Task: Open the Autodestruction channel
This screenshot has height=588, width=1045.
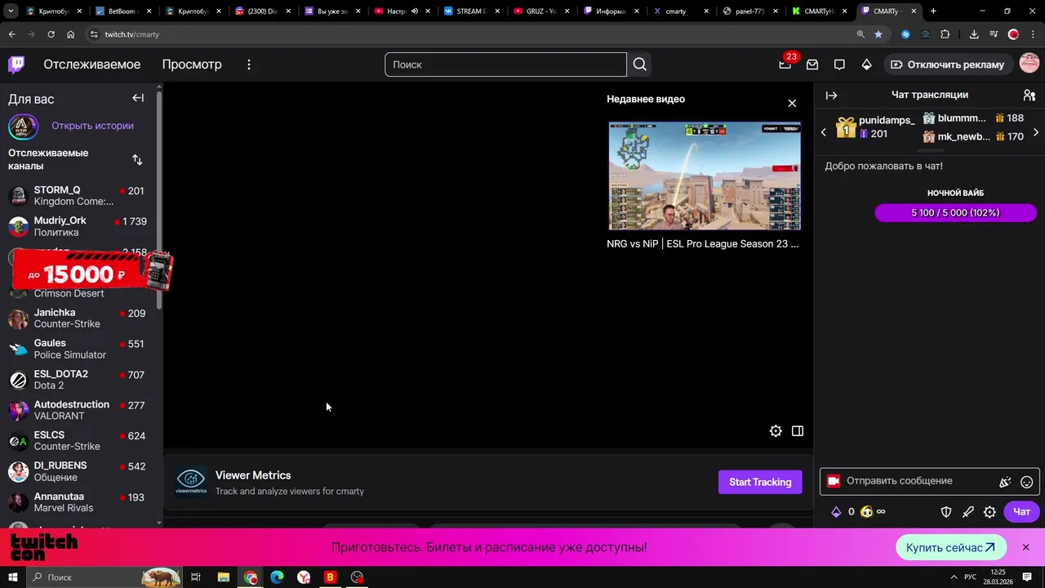Action: pos(78,410)
